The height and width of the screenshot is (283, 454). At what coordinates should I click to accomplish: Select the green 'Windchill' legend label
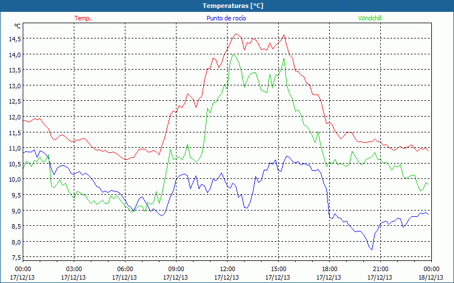coord(370,18)
